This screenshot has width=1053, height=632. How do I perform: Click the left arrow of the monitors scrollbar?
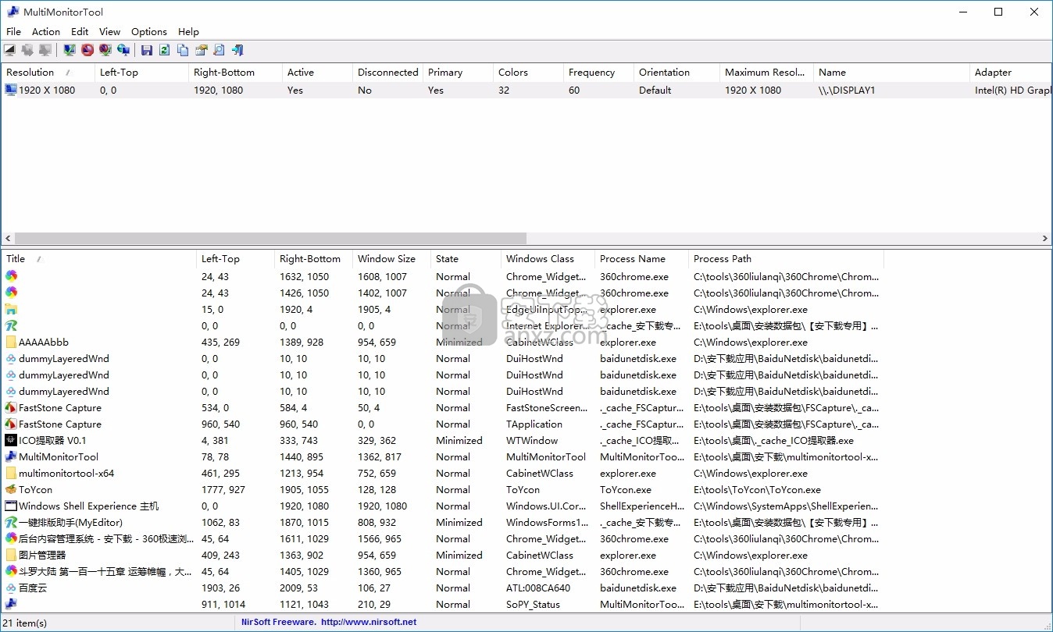[x=7, y=238]
